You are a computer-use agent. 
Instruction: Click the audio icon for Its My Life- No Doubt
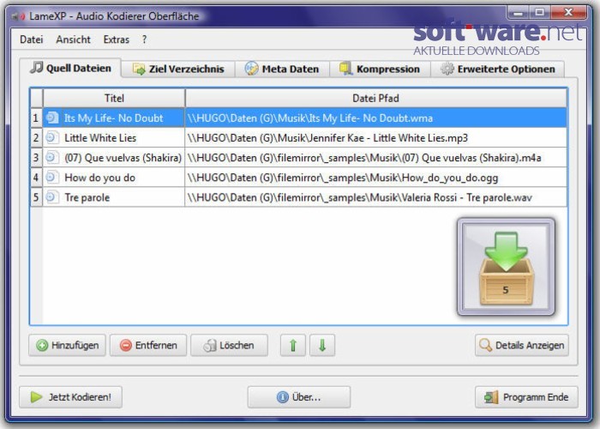tap(52, 118)
